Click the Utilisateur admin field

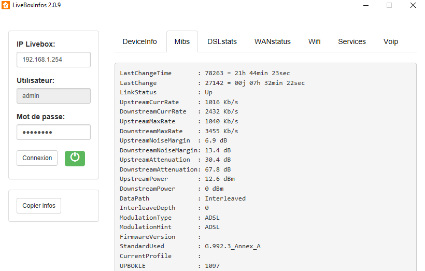54,96
